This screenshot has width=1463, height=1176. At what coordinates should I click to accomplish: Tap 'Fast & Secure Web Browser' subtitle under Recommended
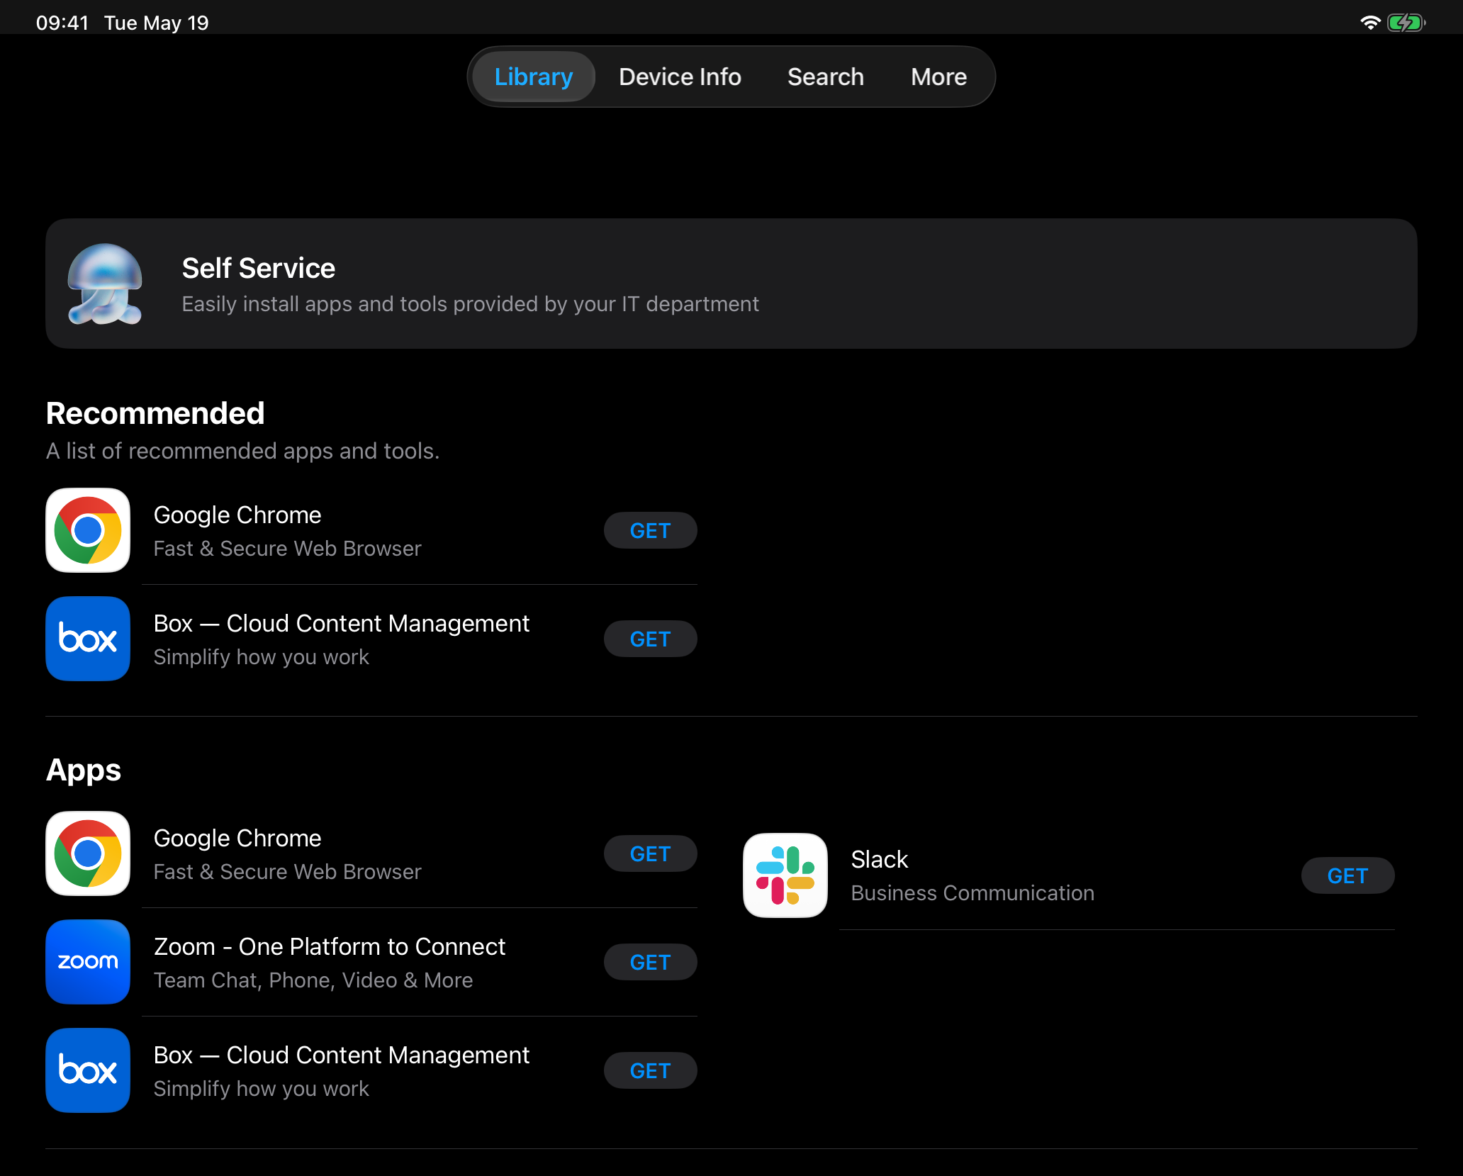(x=288, y=548)
